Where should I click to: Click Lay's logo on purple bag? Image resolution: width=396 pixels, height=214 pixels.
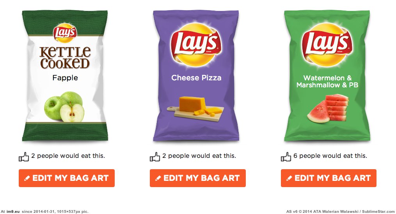click(x=196, y=45)
